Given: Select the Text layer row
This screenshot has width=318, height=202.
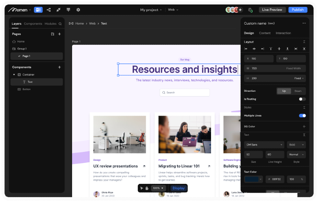Looking at the screenshot, I should [x=37, y=82].
